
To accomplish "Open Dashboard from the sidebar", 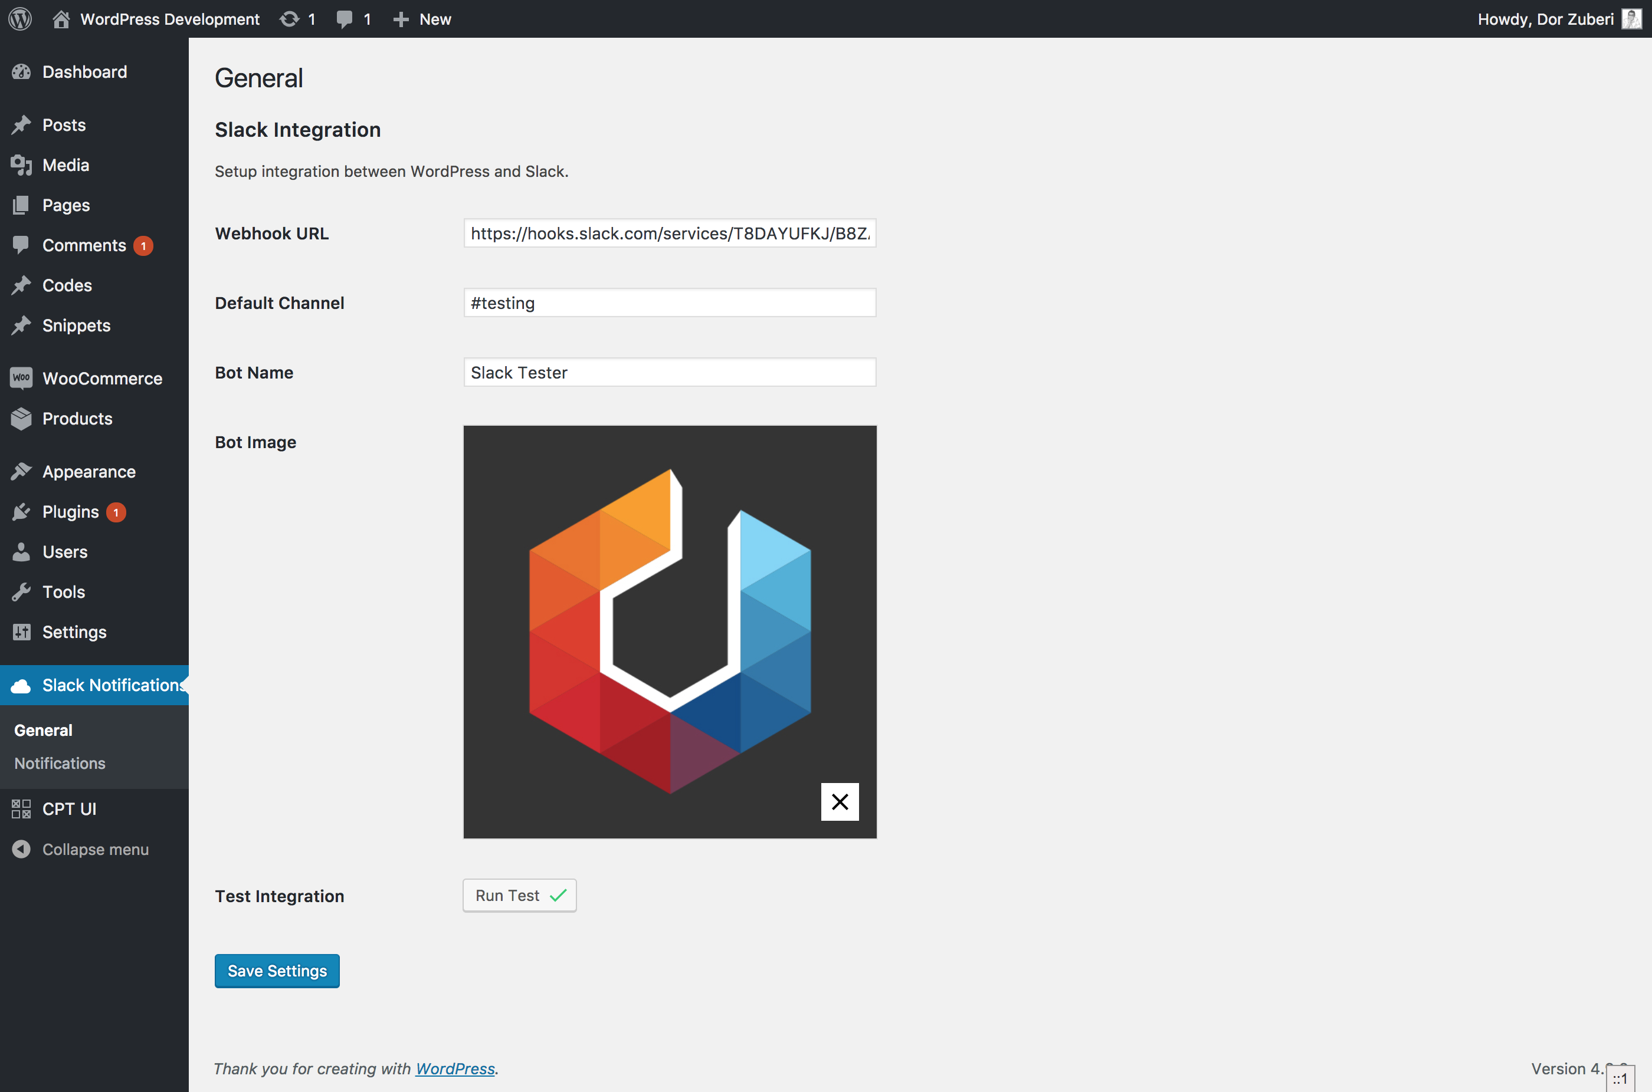I will point(84,72).
